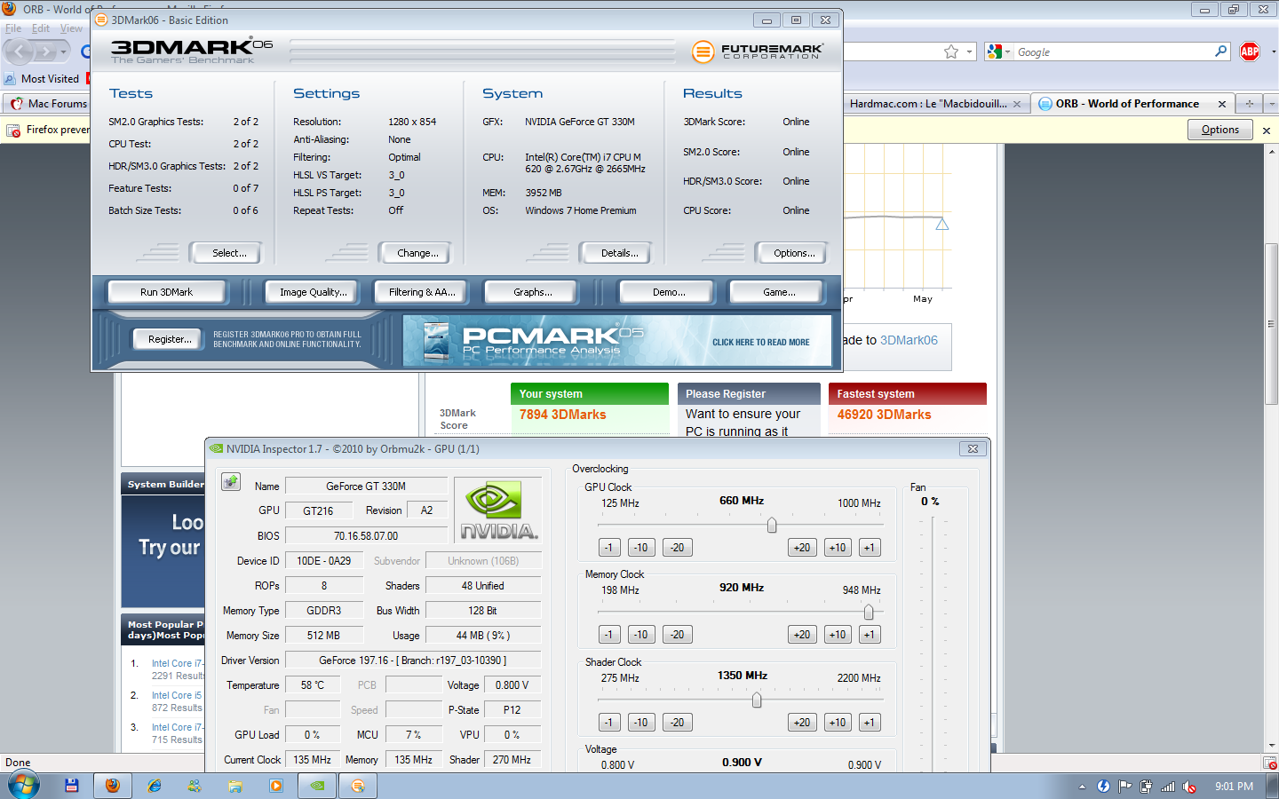
Task: Open Adblock Plus dropdown arrow
Action: click(x=1273, y=52)
